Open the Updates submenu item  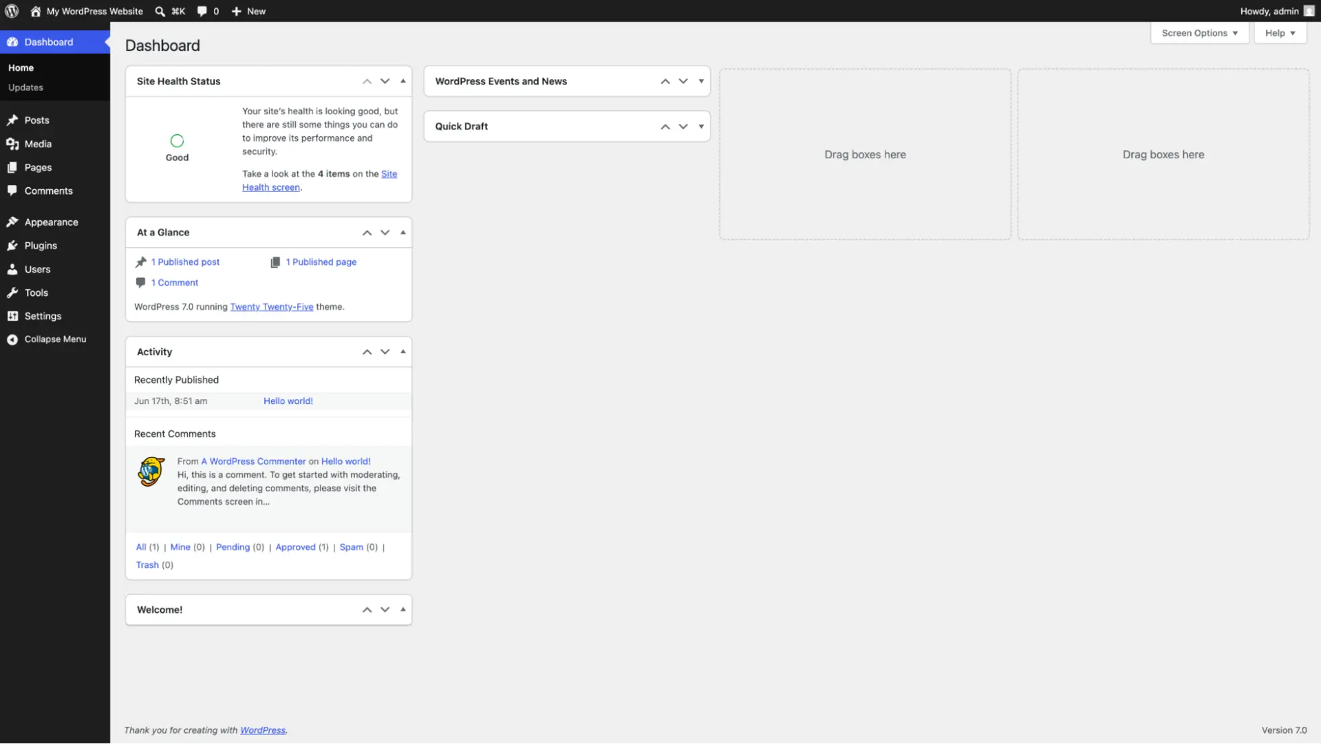pos(25,87)
